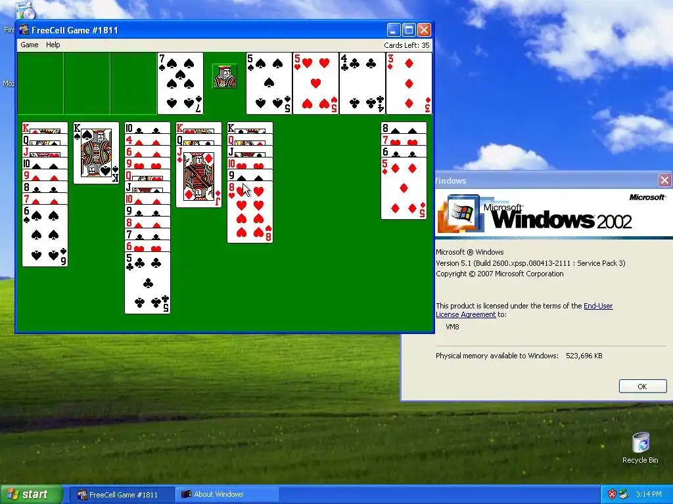
Task: Click the jack of clubs card
Action: click(250, 152)
